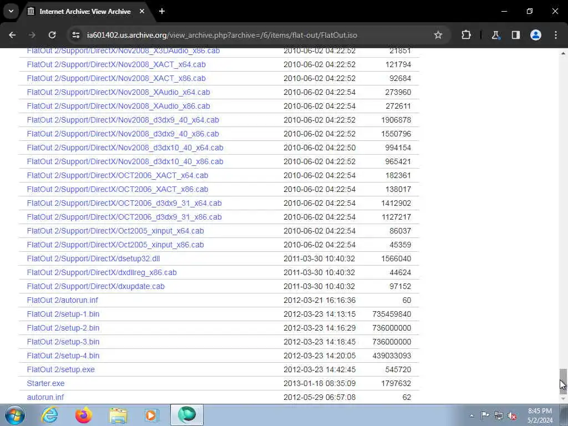Open Oct2005_xinput_x86.cab link
The width and height of the screenshot is (568, 426).
click(115, 245)
